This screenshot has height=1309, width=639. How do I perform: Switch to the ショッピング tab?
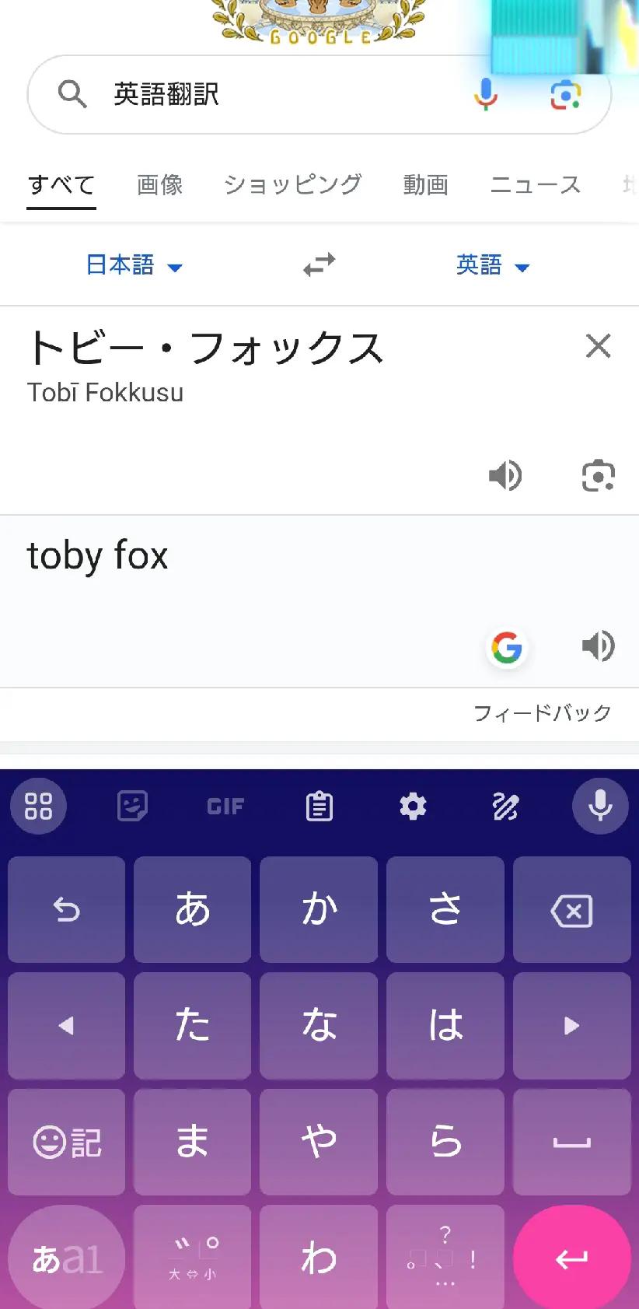[x=292, y=185]
